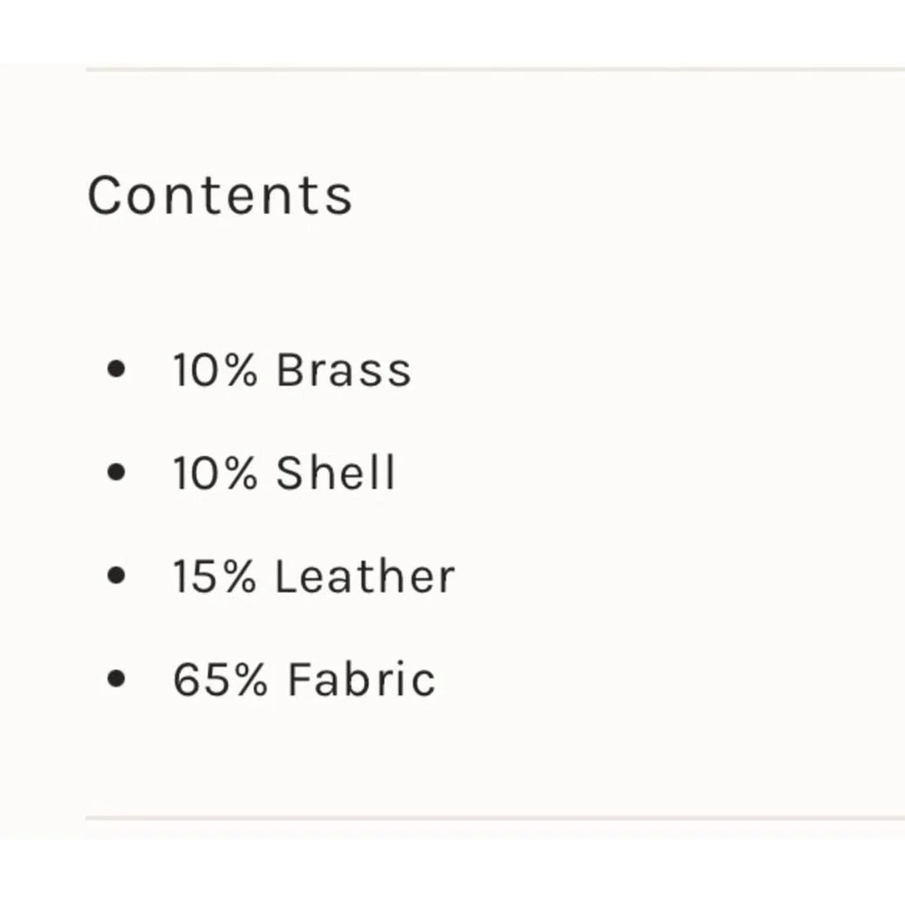Click the 15% value beside Leather
The height and width of the screenshot is (905, 905).
tap(214, 576)
